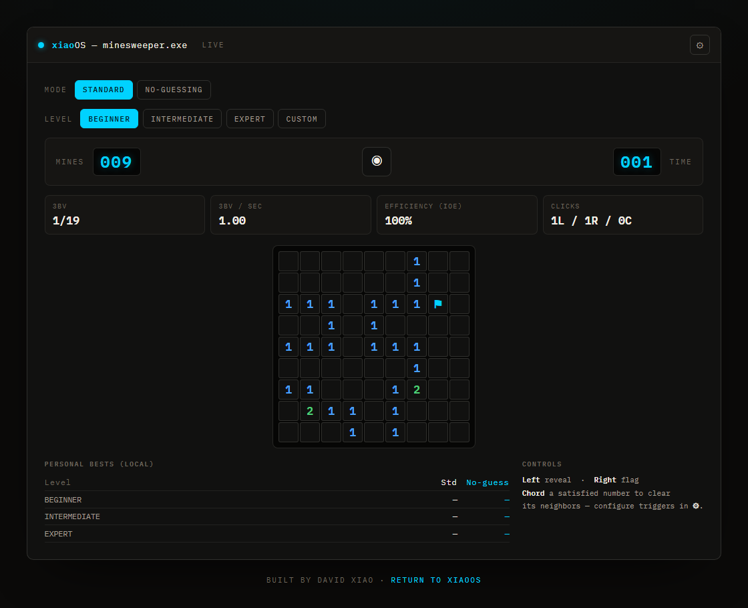Click the single 1 in the sixth board row
Viewport: 748px width, 608px height.
point(417,368)
